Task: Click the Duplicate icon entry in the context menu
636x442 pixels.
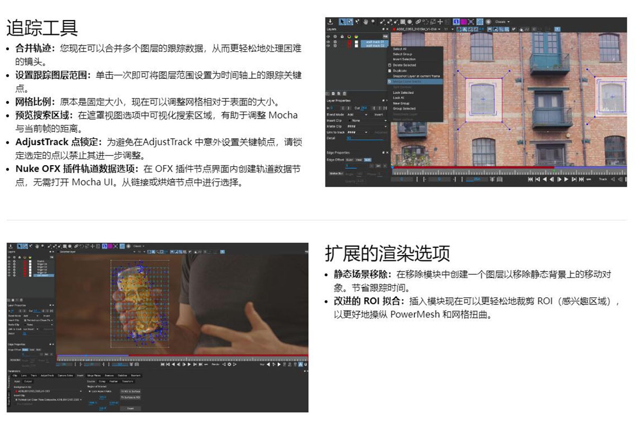Action: click(390, 71)
